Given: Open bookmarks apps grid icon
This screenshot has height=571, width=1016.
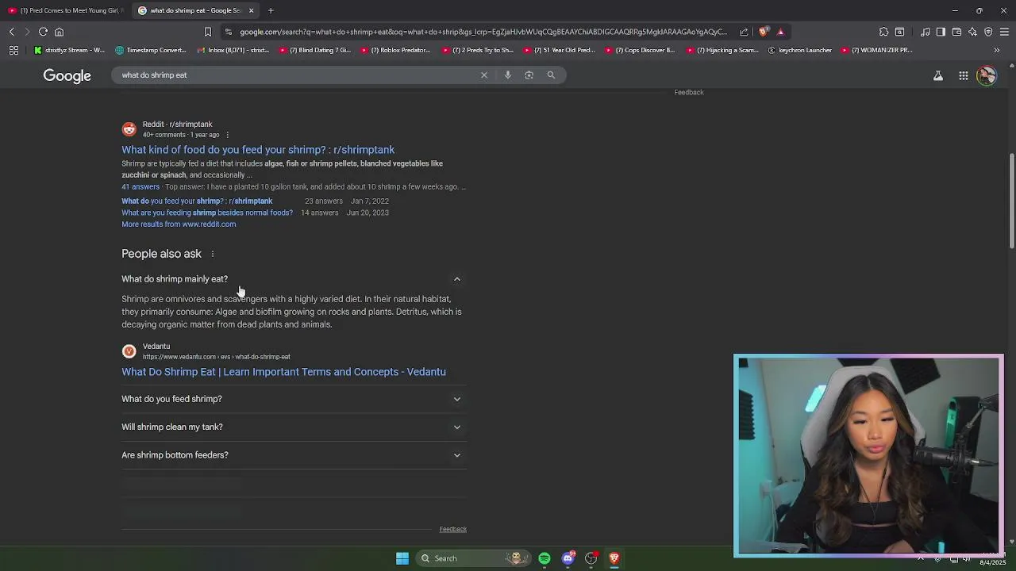Looking at the screenshot, I should point(13,50).
